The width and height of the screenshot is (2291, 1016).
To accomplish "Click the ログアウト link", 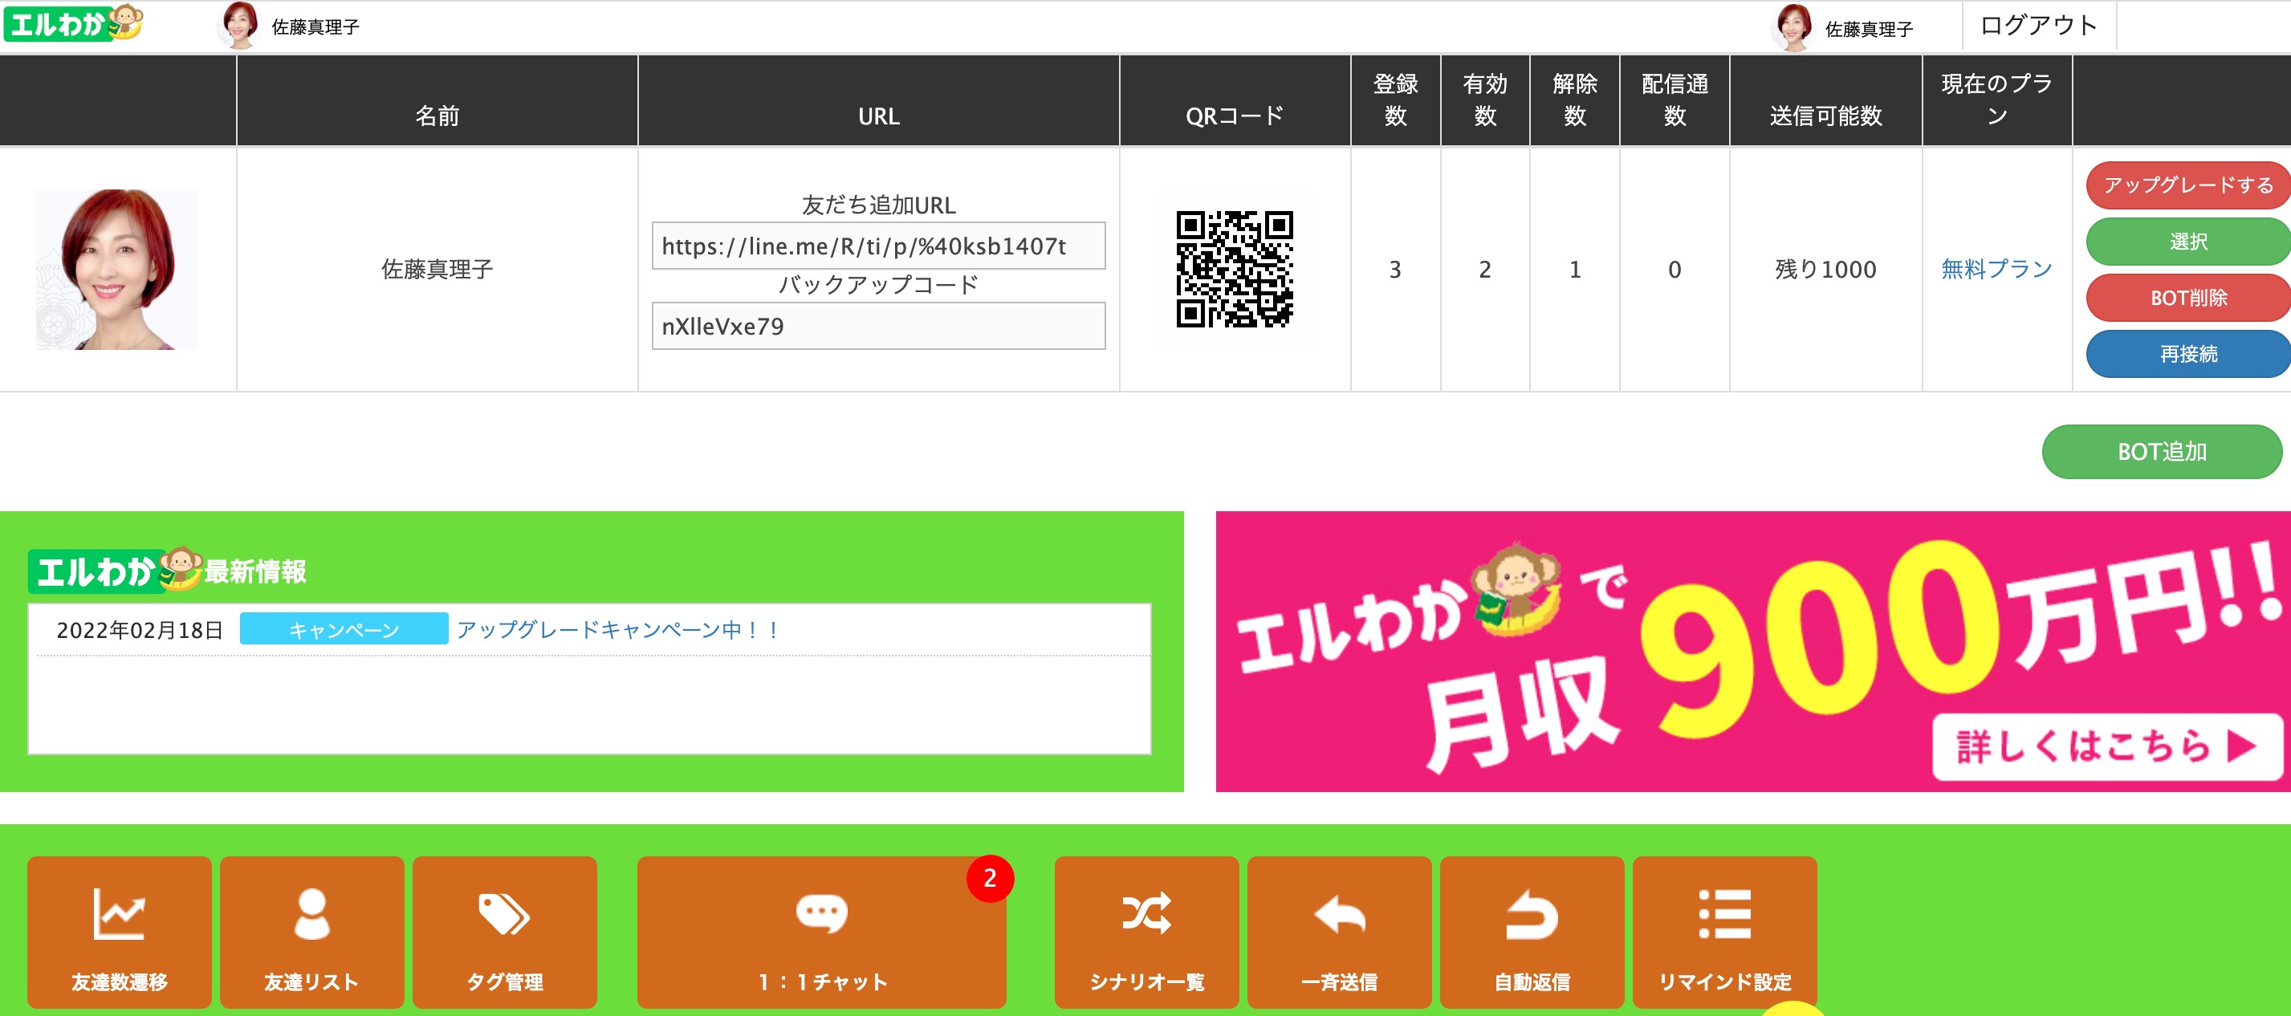I will pos(2038,26).
